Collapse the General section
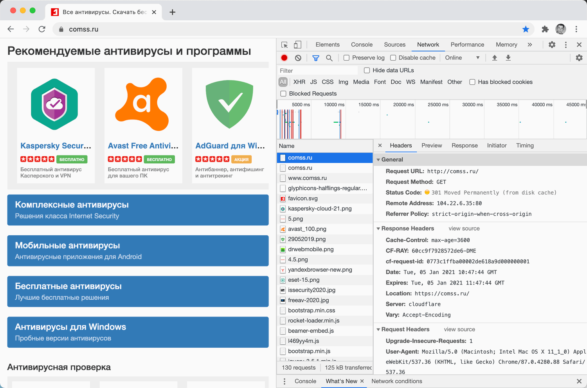The image size is (587, 388). (378, 160)
